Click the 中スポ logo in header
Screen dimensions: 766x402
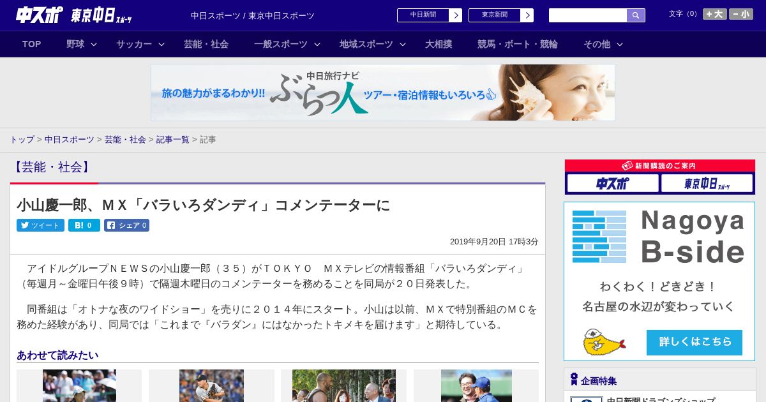tap(39, 15)
